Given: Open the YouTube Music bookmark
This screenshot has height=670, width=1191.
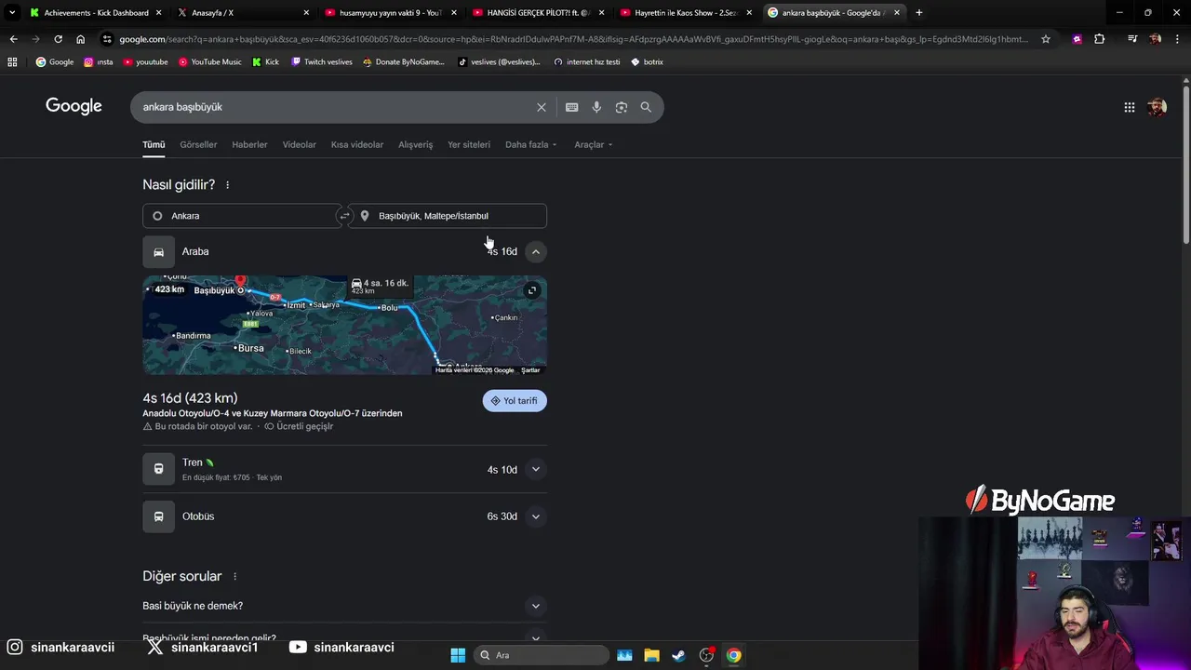Looking at the screenshot, I should pyautogui.click(x=209, y=62).
